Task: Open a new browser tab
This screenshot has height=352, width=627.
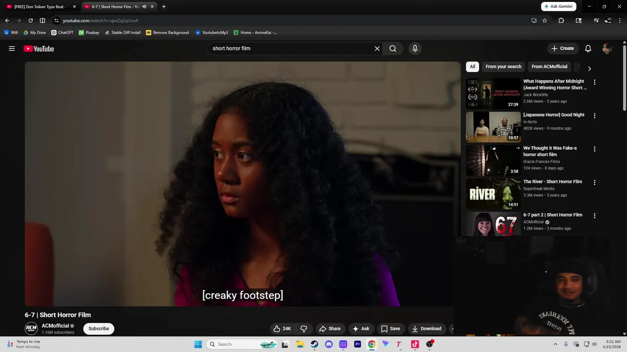Action: [164, 7]
